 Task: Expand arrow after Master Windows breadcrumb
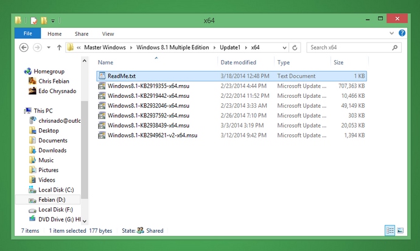coord(131,47)
